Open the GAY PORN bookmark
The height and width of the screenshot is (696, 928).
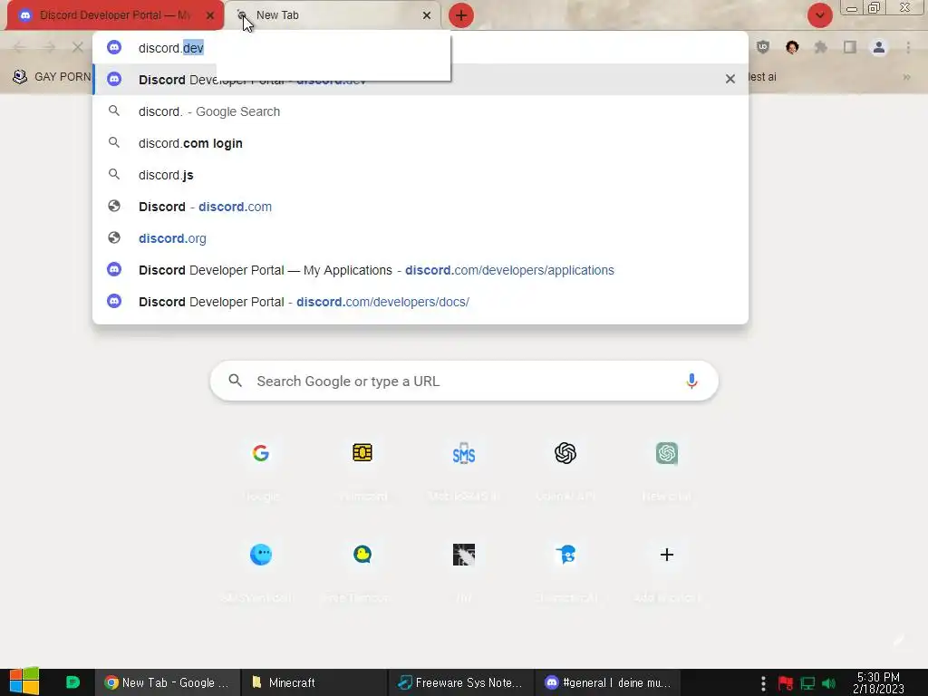52,77
